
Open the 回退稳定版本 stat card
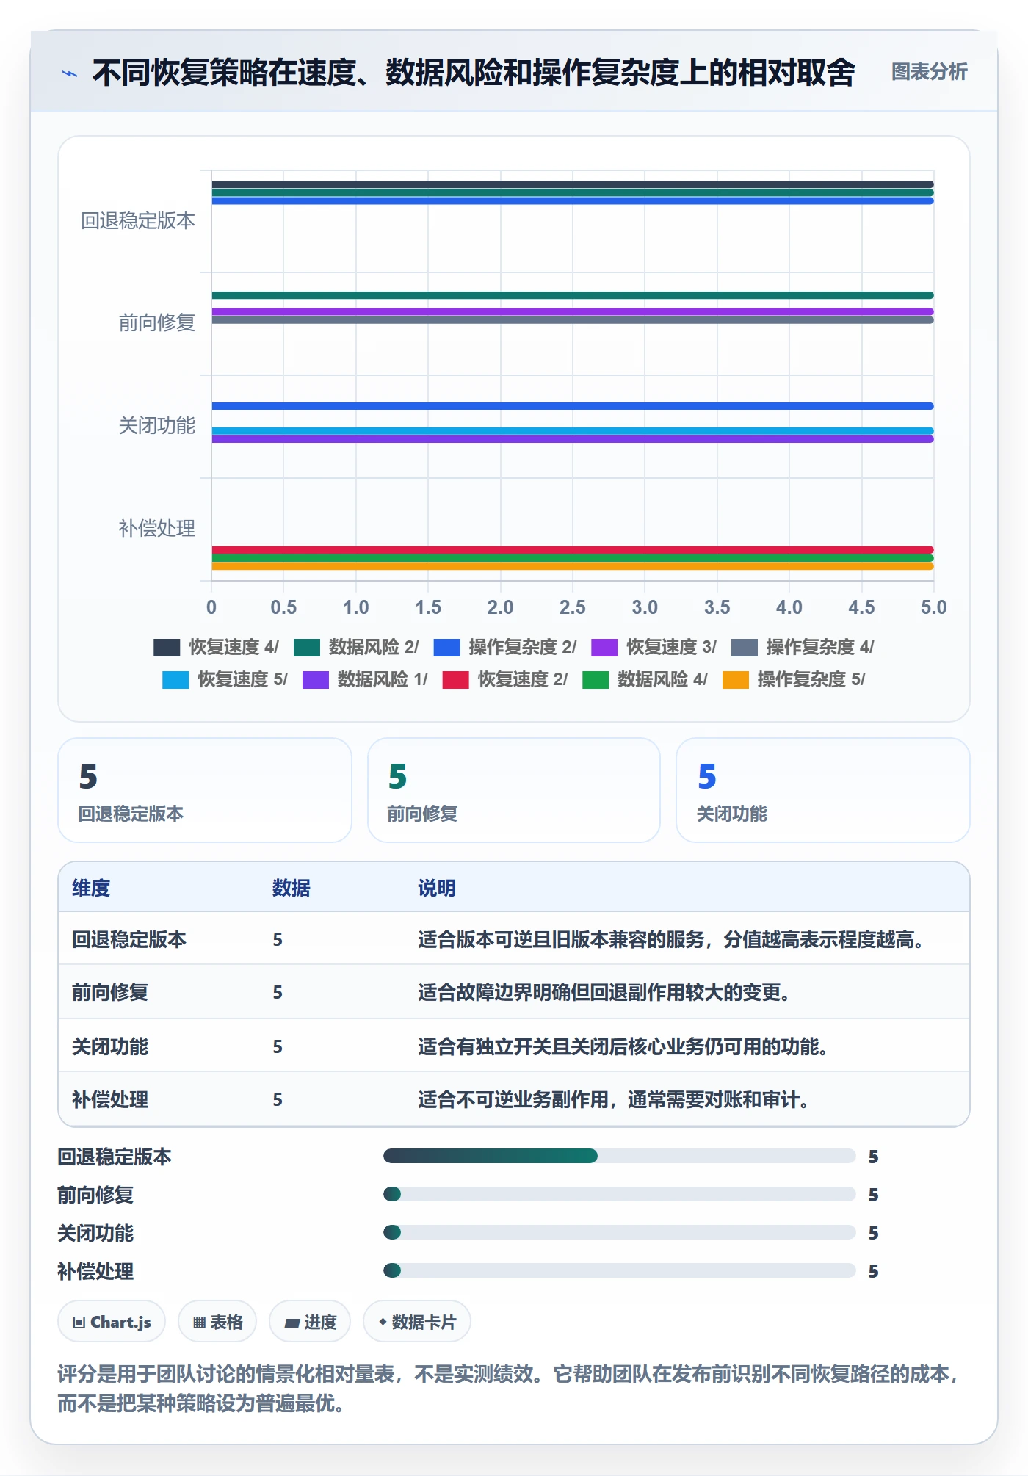(205, 790)
